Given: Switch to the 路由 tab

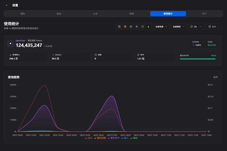Looking at the screenshot, I should 59,14.
